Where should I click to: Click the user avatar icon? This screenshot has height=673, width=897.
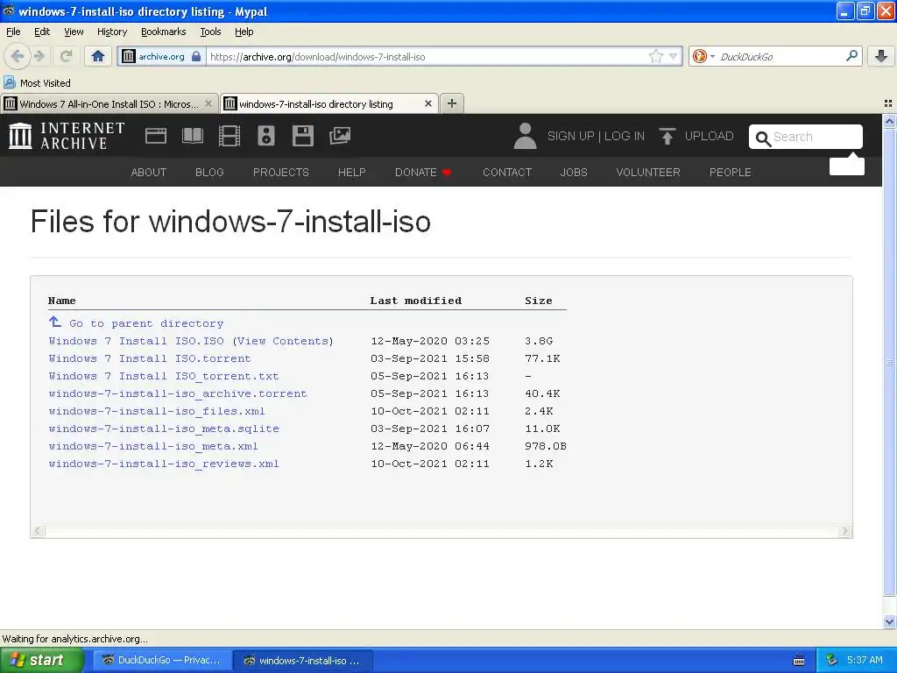coord(525,136)
